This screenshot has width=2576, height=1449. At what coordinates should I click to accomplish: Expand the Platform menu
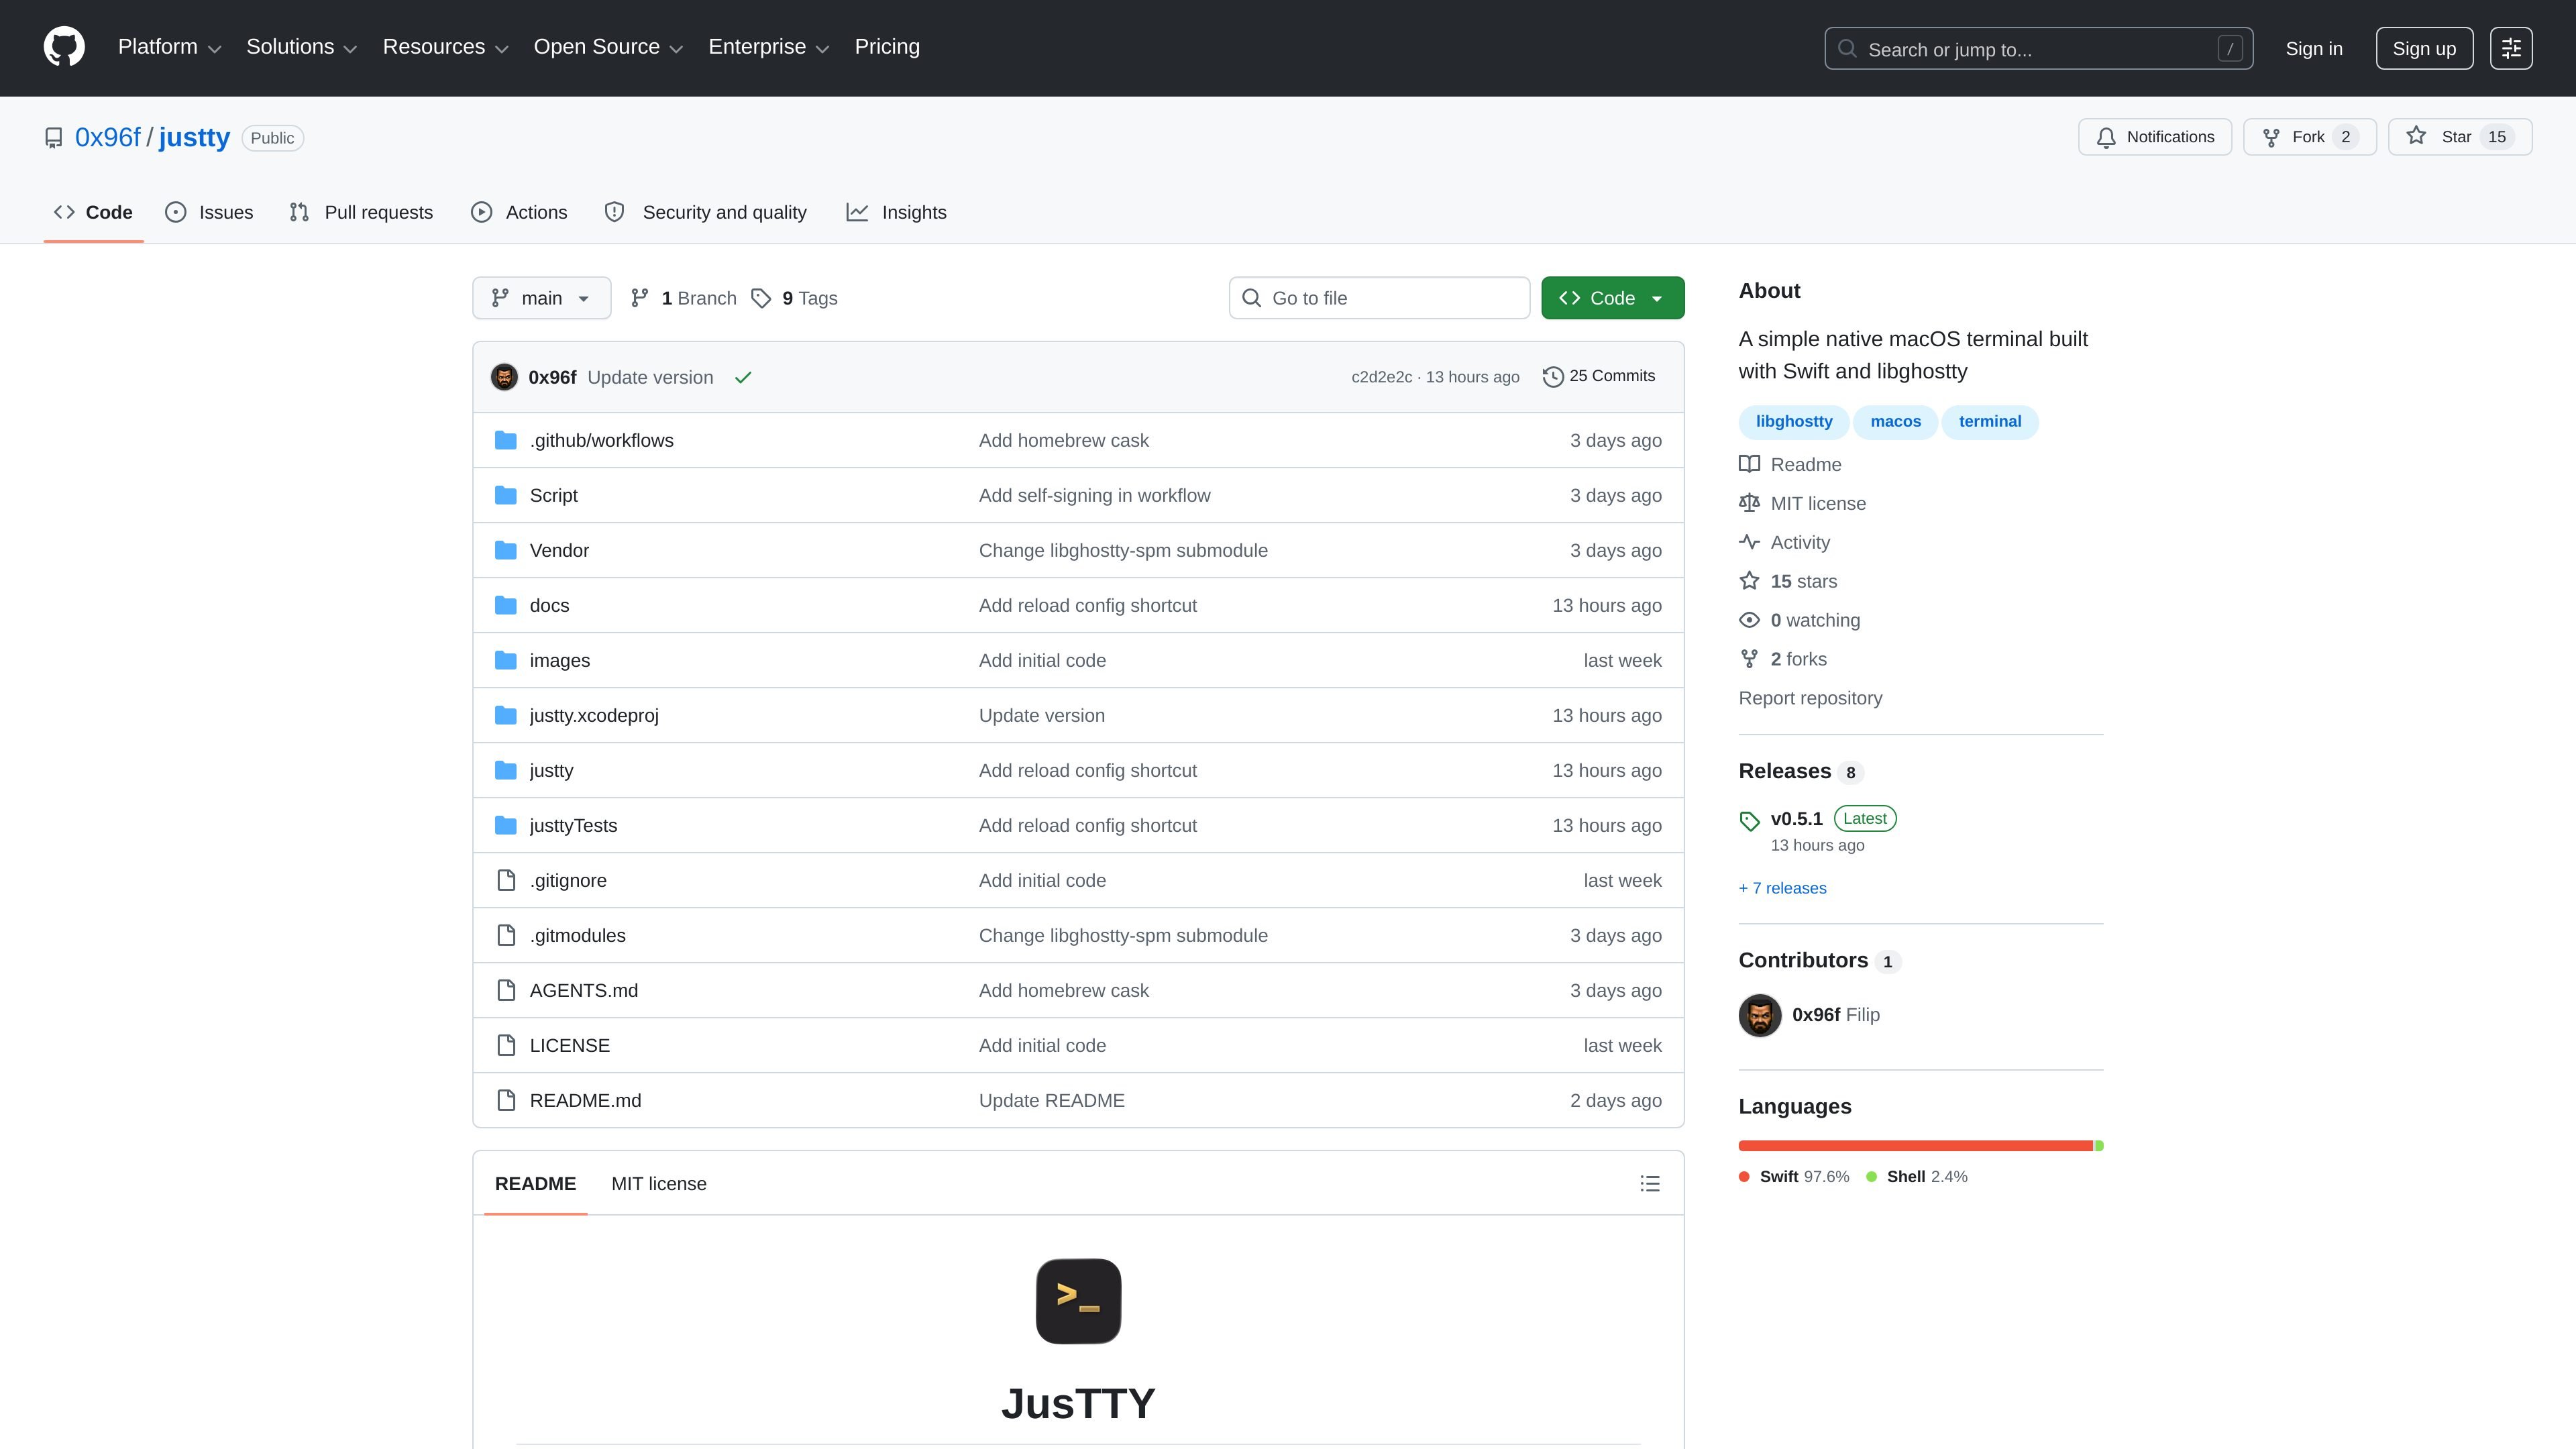(169, 47)
